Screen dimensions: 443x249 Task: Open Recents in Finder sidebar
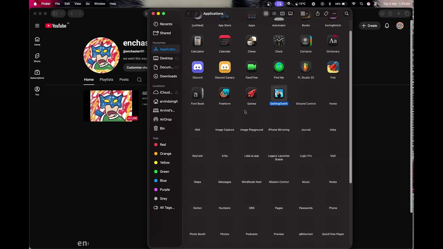166,24
